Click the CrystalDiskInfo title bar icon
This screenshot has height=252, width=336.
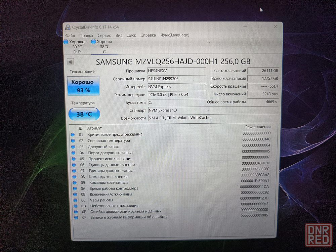pos(68,27)
